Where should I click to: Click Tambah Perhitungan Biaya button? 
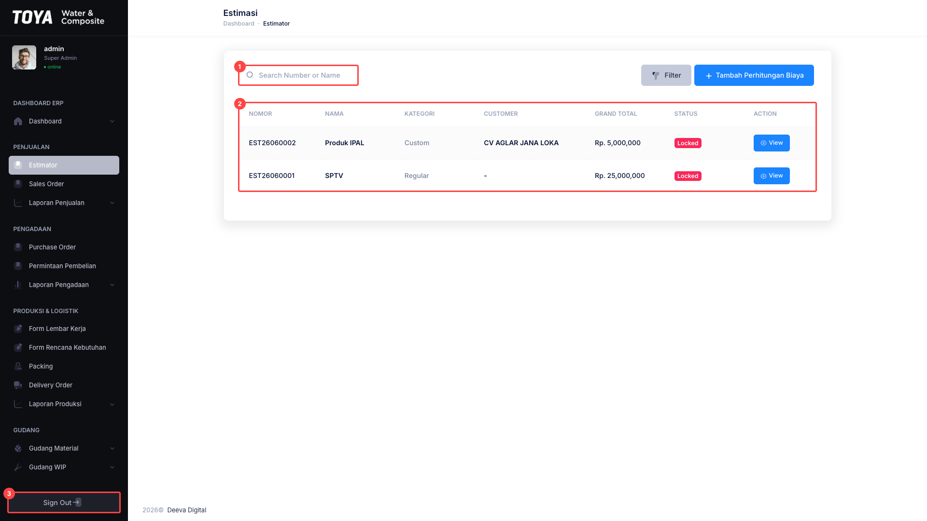coord(754,75)
